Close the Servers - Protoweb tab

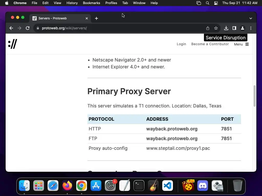[x=86, y=18]
